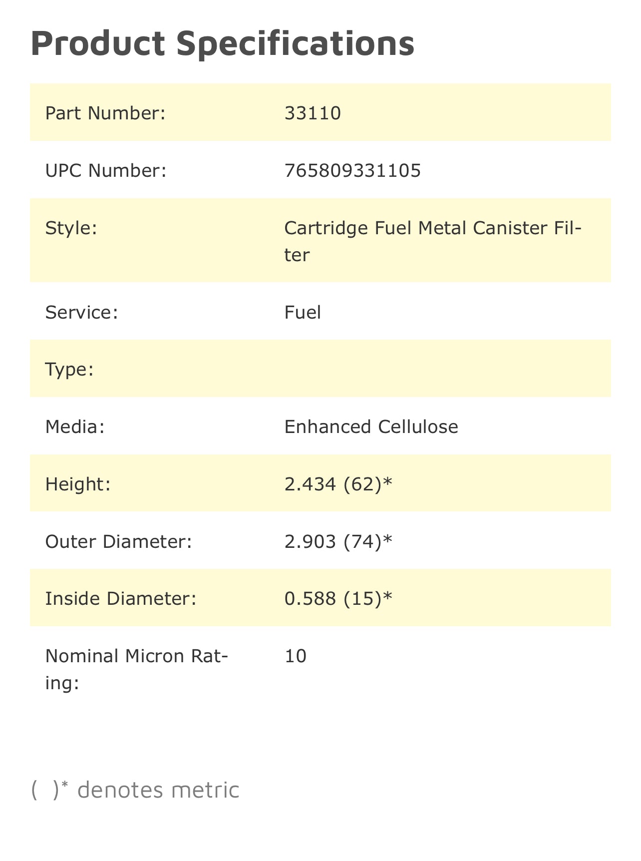This screenshot has height=861, width=641.
Task: Select the Fuel service value
Action: (x=303, y=313)
